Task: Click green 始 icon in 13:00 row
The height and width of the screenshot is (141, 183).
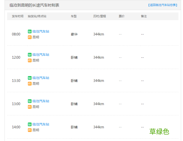Action: coord(30,101)
